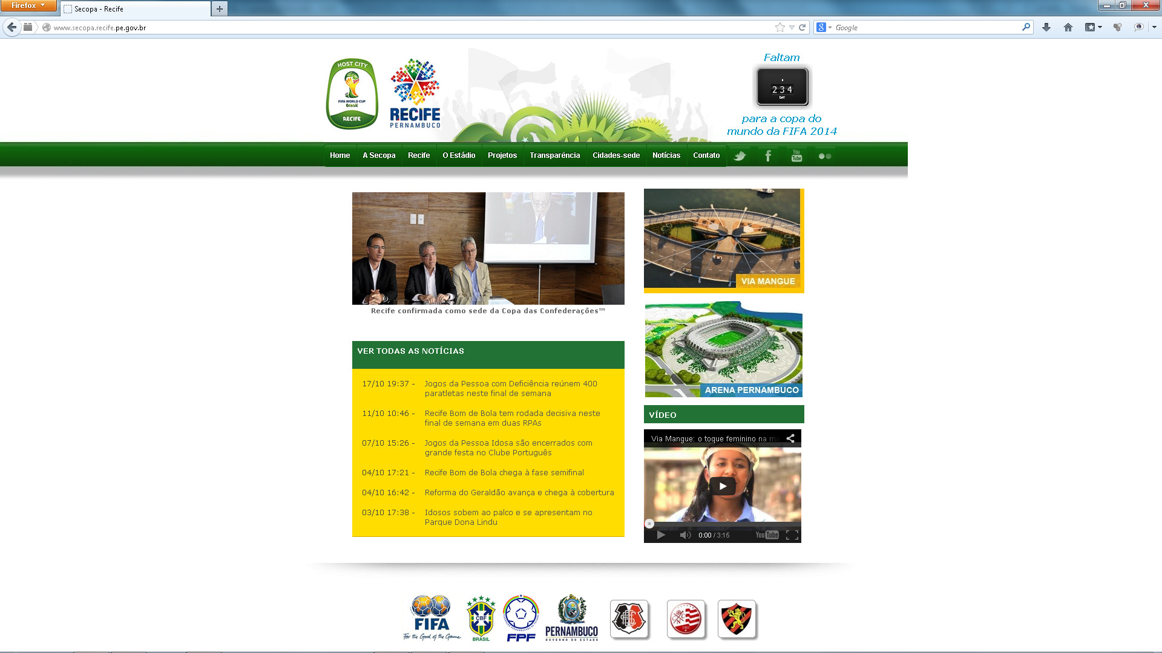1162x653 pixels.
Task: Open the Cidades-sede menu item
Action: point(616,155)
